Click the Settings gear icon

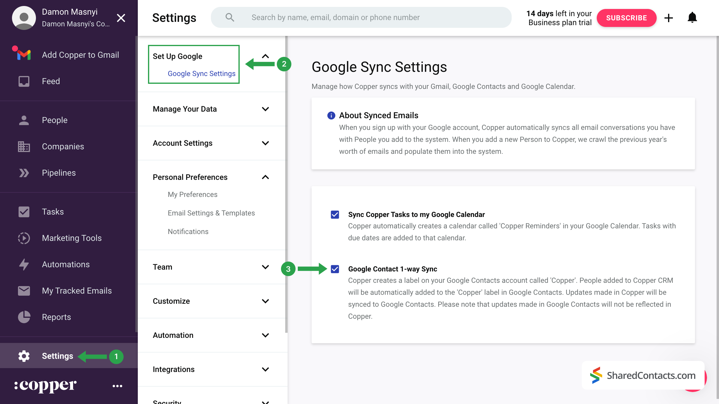point(24,356)
